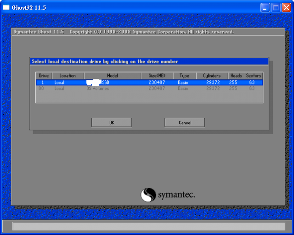Click the Cylinders column header
This screenshot has width=294, height=235.
212,76
